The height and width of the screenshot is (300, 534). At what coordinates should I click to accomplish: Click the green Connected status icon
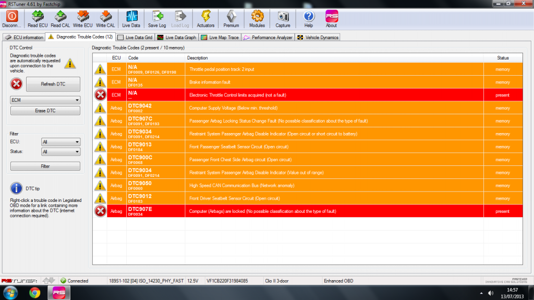[x=63, y=281]
